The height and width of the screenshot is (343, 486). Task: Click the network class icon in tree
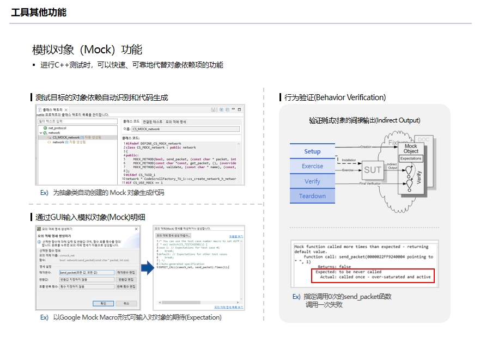click(x=45, y=133)
